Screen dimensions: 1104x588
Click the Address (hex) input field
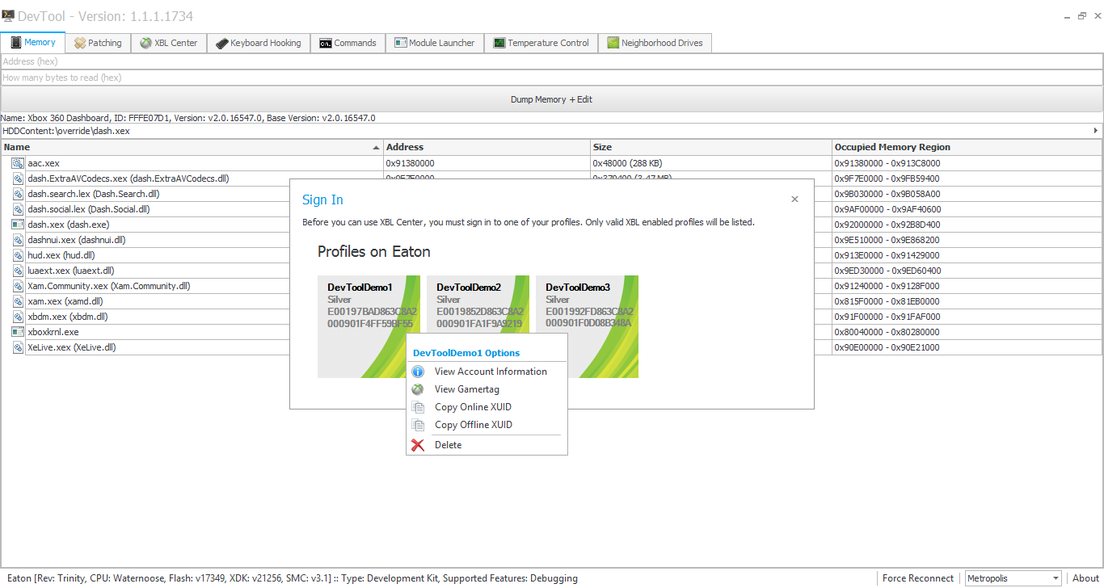click(x=552, y=61)
